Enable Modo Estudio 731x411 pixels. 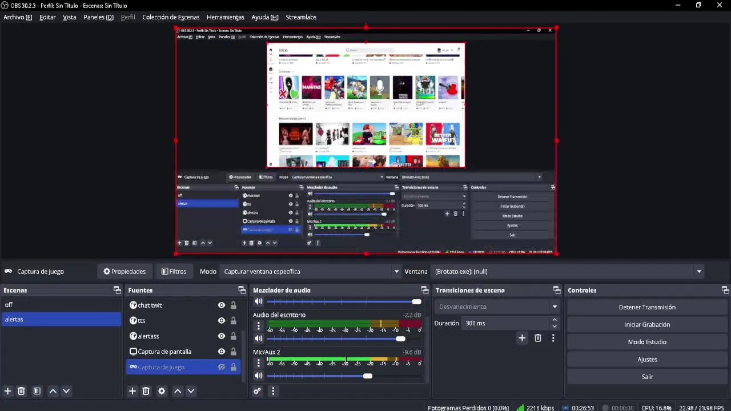[647, 342]
